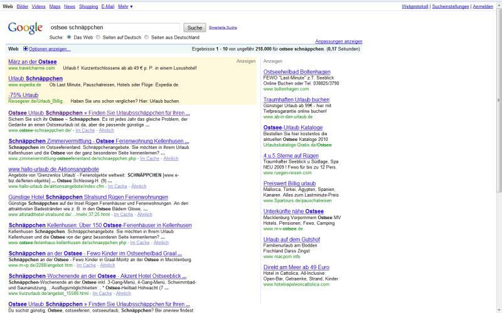Image resolution: width=502 pixels, height=313 pixels.
Task: Open sidebar ad '4.u.5 Sterne auf Rügen'
Action: click(291, 156)
